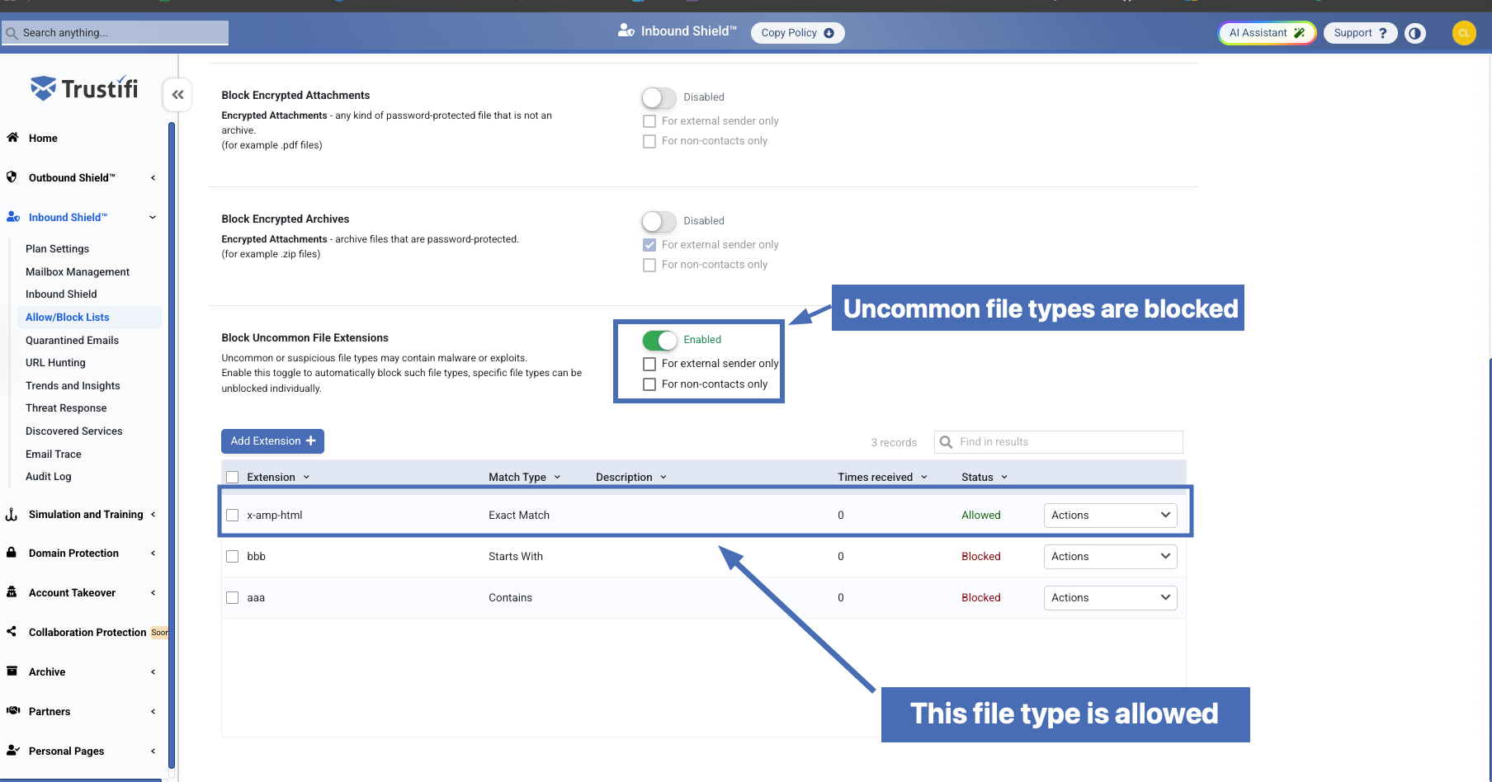The image size is (1492, 782).
Task: Click the plus icon on Add Extension
Action: (x=311, y=441)
